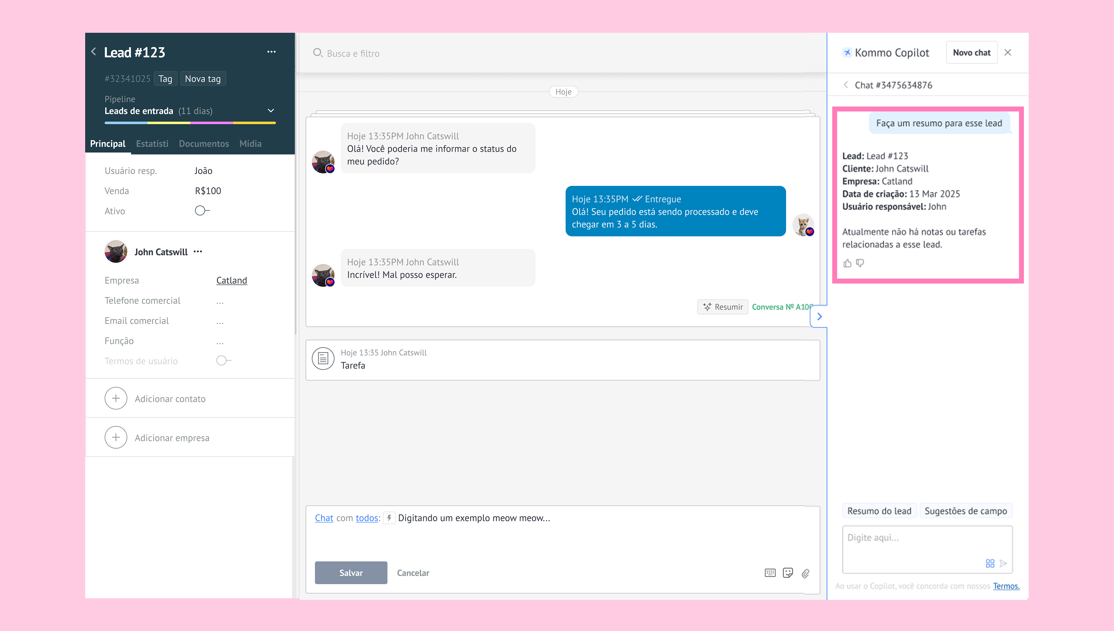Edit the Email comercial field
The height and width of the screenshot is (631, 1114).
point(220,321)
